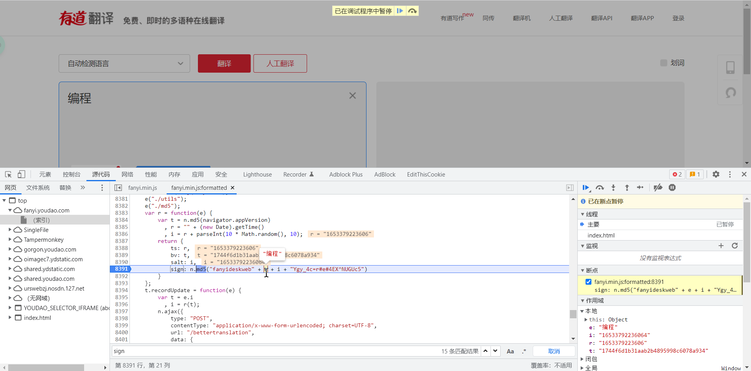Image resolution: width=751 pixels, height=371 pixels.
Task: Expand the 闭包 scope
Action: 582,359
